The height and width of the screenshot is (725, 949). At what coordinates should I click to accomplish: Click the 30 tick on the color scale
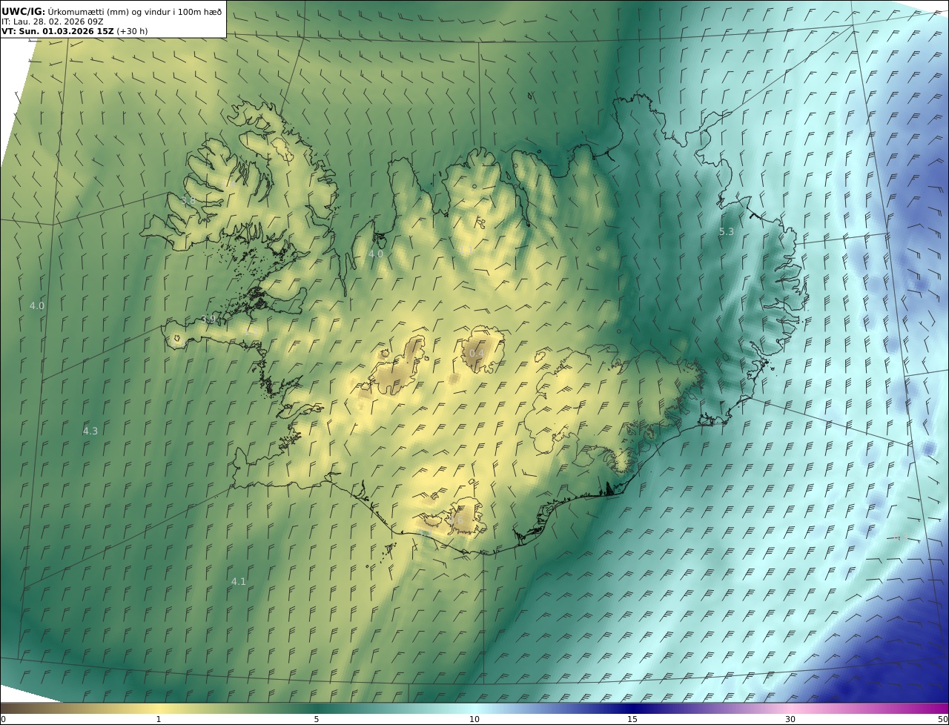790,719
